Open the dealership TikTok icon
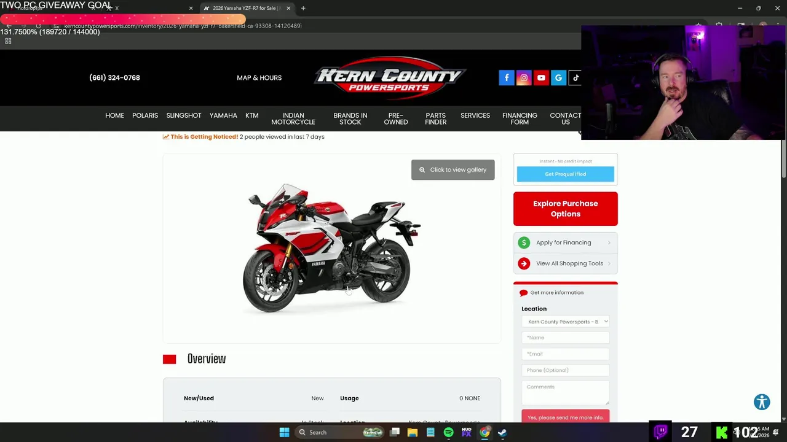Screen dimensions: 787x442 point(575,78)
